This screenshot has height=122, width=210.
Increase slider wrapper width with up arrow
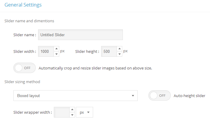72,110
